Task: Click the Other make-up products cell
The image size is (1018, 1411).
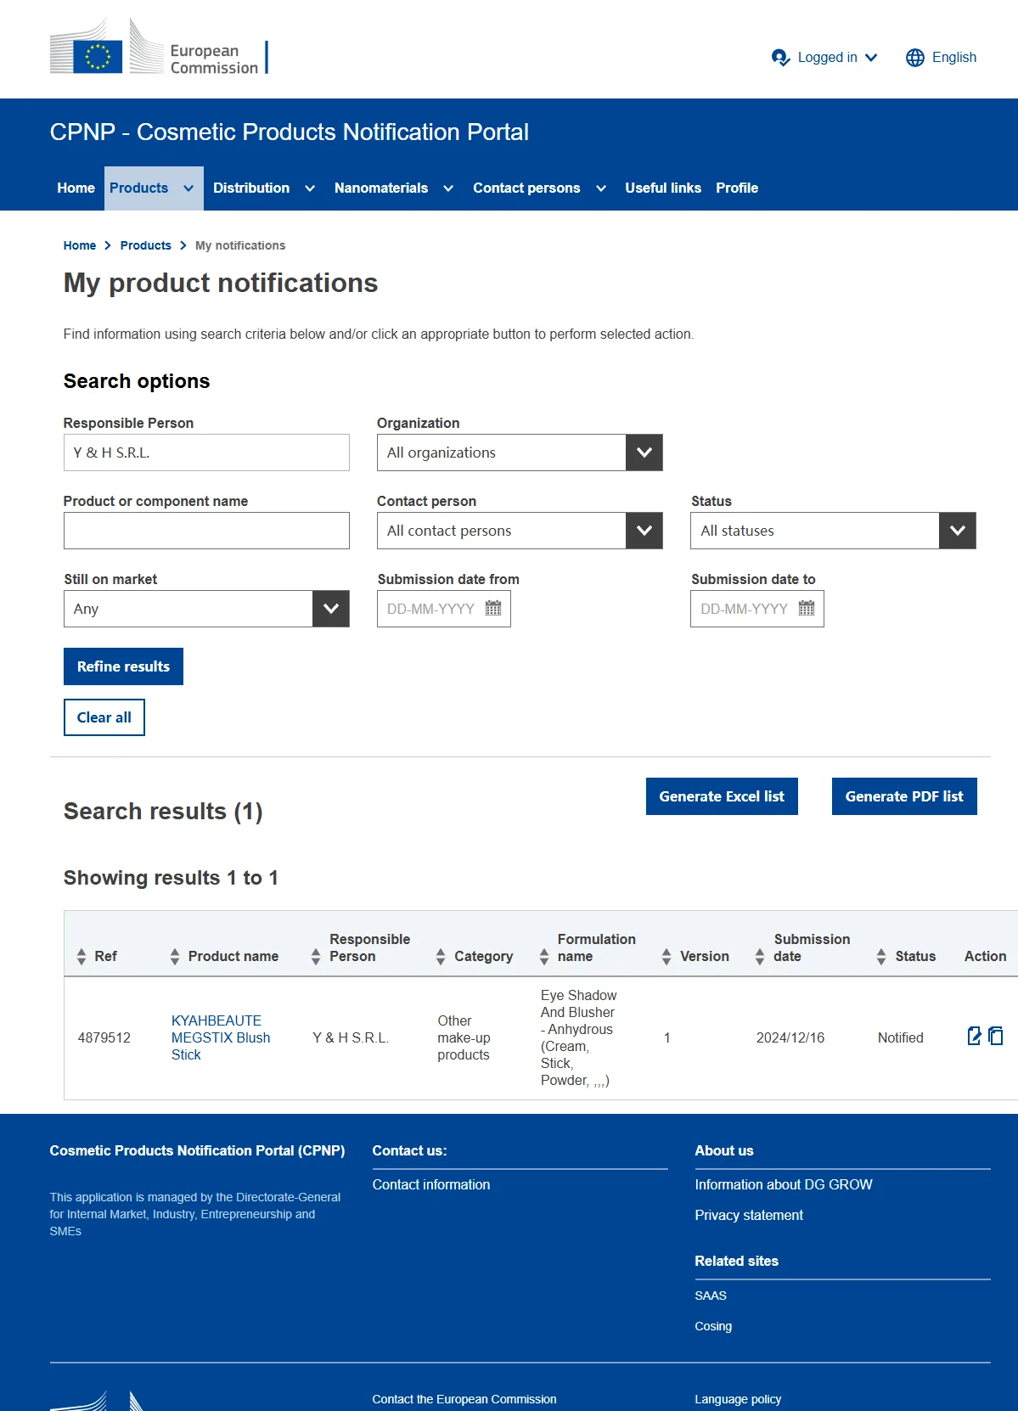Action: (x=464, y=1037)
